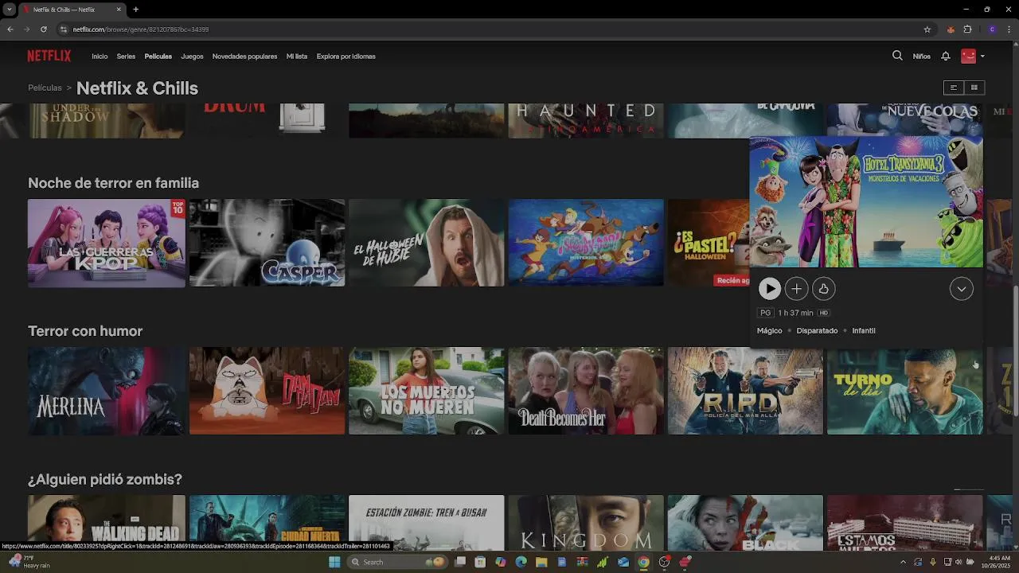1019x573 pixels.
Task: Open Novedades populares
Action: [244, 57]
